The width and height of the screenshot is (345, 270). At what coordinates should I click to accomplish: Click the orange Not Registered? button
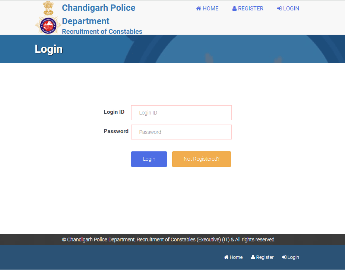[202, 159]
